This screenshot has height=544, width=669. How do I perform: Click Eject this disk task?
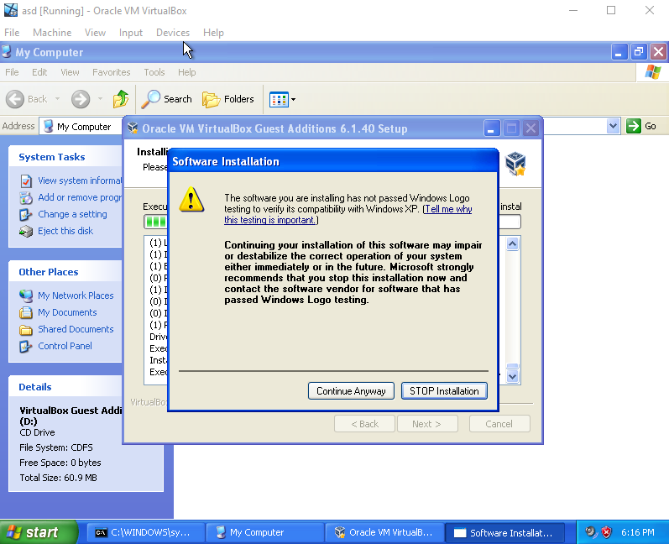pos(65,231)
